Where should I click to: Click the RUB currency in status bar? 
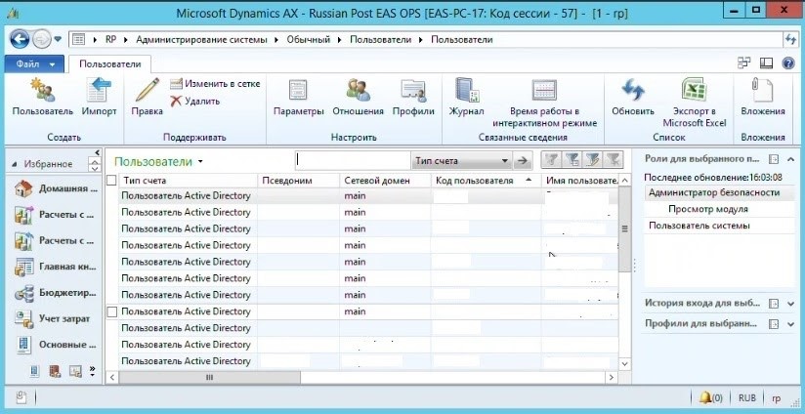[747, 397]
